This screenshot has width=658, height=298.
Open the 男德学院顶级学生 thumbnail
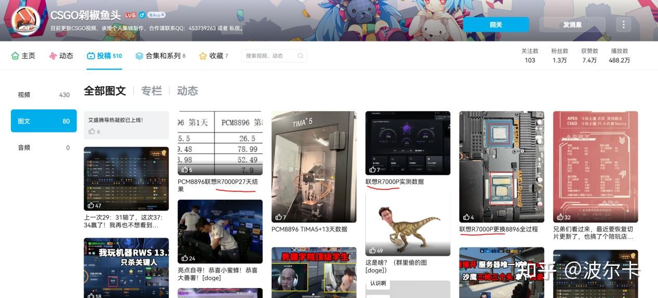(x=314, y=273)
